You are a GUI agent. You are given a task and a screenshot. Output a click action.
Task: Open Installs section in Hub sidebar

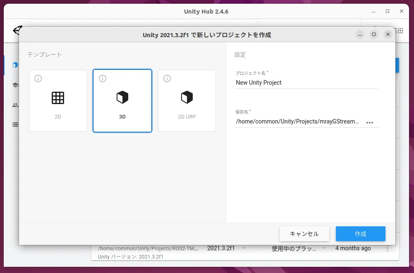tap(15, 124)
